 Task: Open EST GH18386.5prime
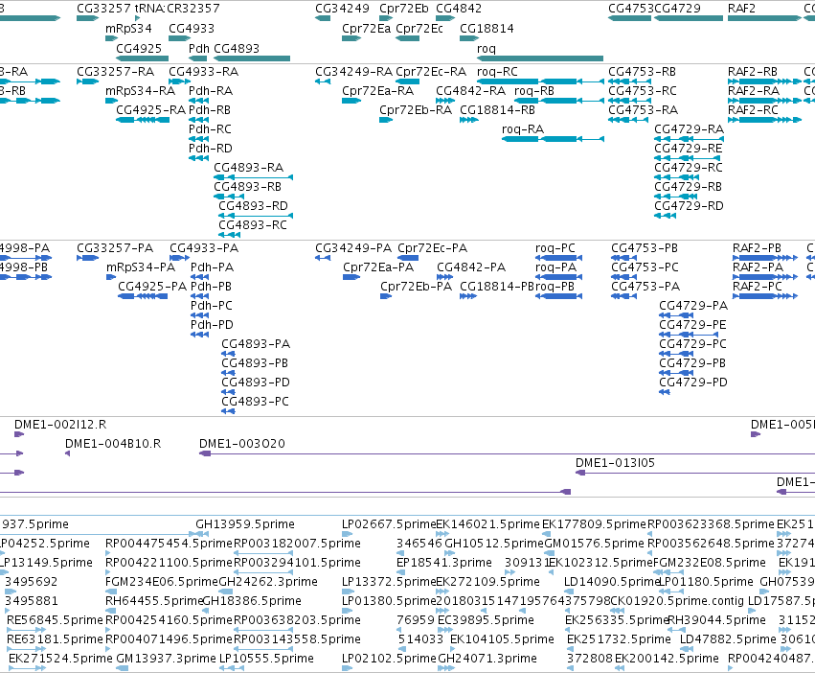[252, 601]
